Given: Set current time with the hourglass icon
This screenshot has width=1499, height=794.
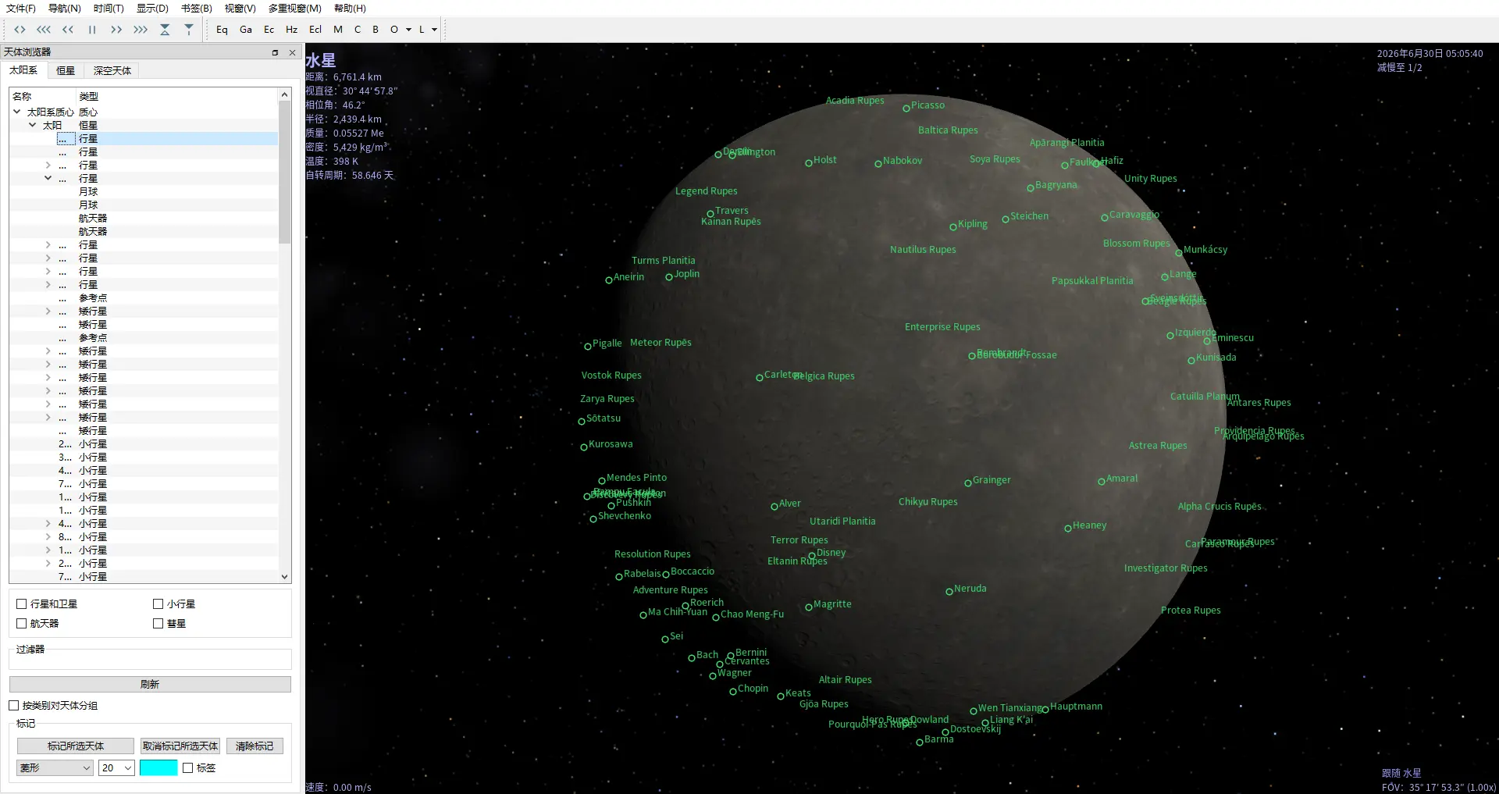Looking at the screenshot, I should 165,30.
